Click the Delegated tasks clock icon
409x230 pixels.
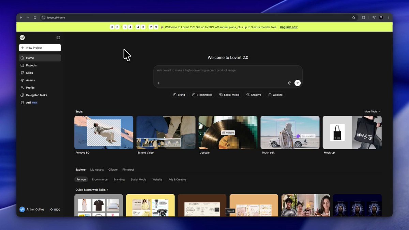22,95
